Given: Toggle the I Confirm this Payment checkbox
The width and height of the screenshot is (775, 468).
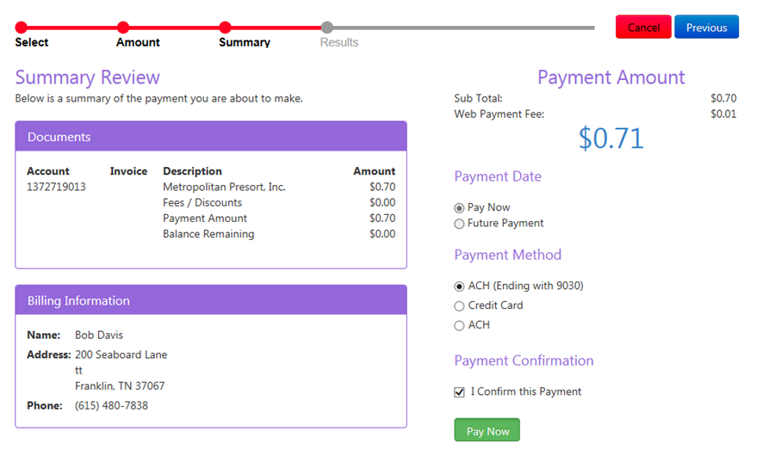Looking at the screenshot, I should (x=459, y=392).
